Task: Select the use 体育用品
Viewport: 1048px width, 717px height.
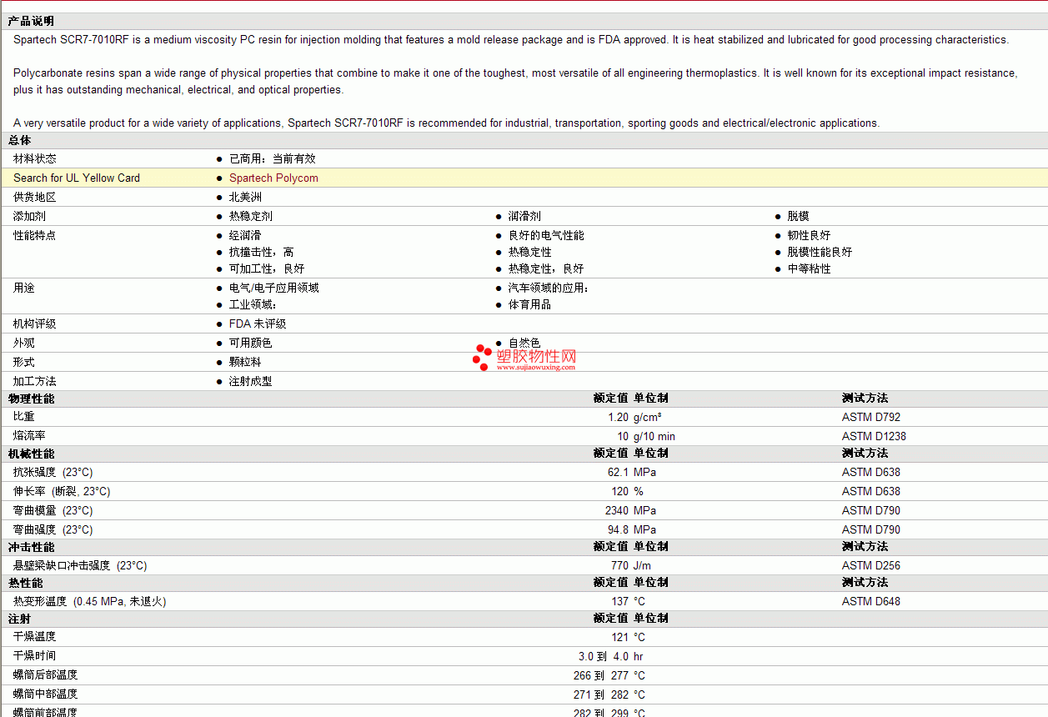Action: coord(529,304)
